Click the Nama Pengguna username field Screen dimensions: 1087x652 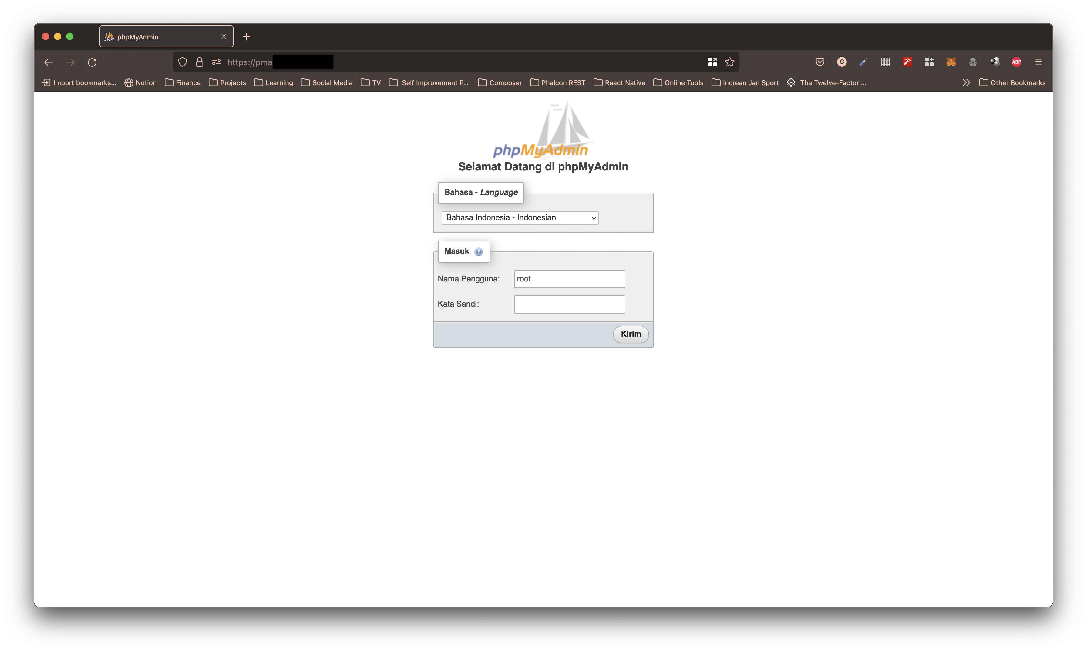point(569,279)
